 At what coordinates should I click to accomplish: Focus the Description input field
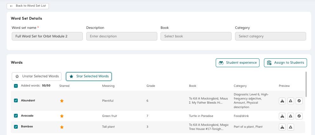pos(121,36)
